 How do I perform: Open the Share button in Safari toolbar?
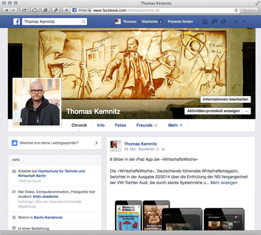(24, 11)
